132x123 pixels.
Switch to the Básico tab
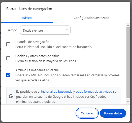click(27, 18)
